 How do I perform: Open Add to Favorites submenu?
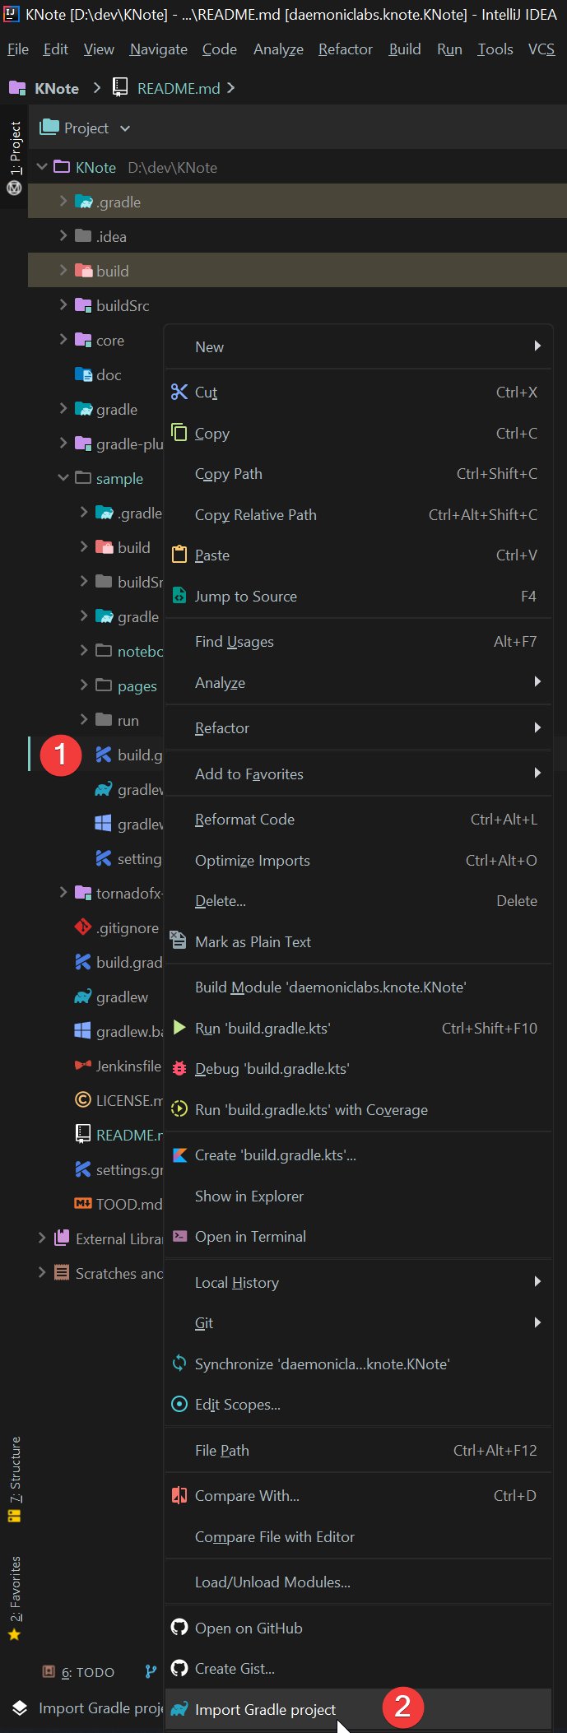pos(358,774)
